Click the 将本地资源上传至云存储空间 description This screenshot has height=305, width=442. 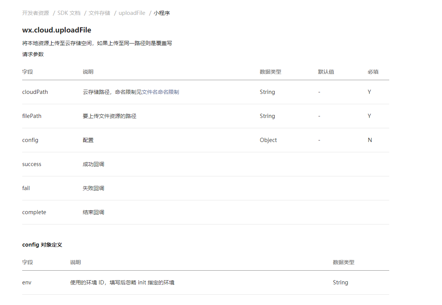click(x=97, y=43)
